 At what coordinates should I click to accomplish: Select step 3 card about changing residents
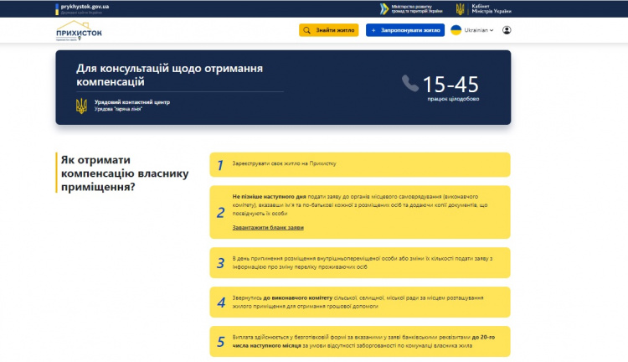[359, 262]
